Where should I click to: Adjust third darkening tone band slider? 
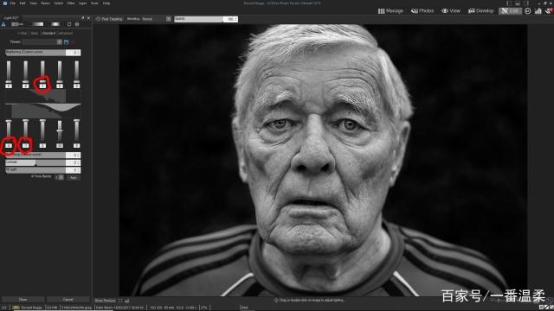point(42,131)
